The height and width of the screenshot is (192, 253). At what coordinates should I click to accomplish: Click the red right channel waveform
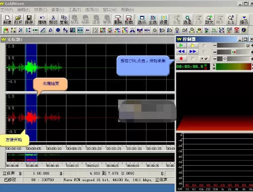pos(34,118)
